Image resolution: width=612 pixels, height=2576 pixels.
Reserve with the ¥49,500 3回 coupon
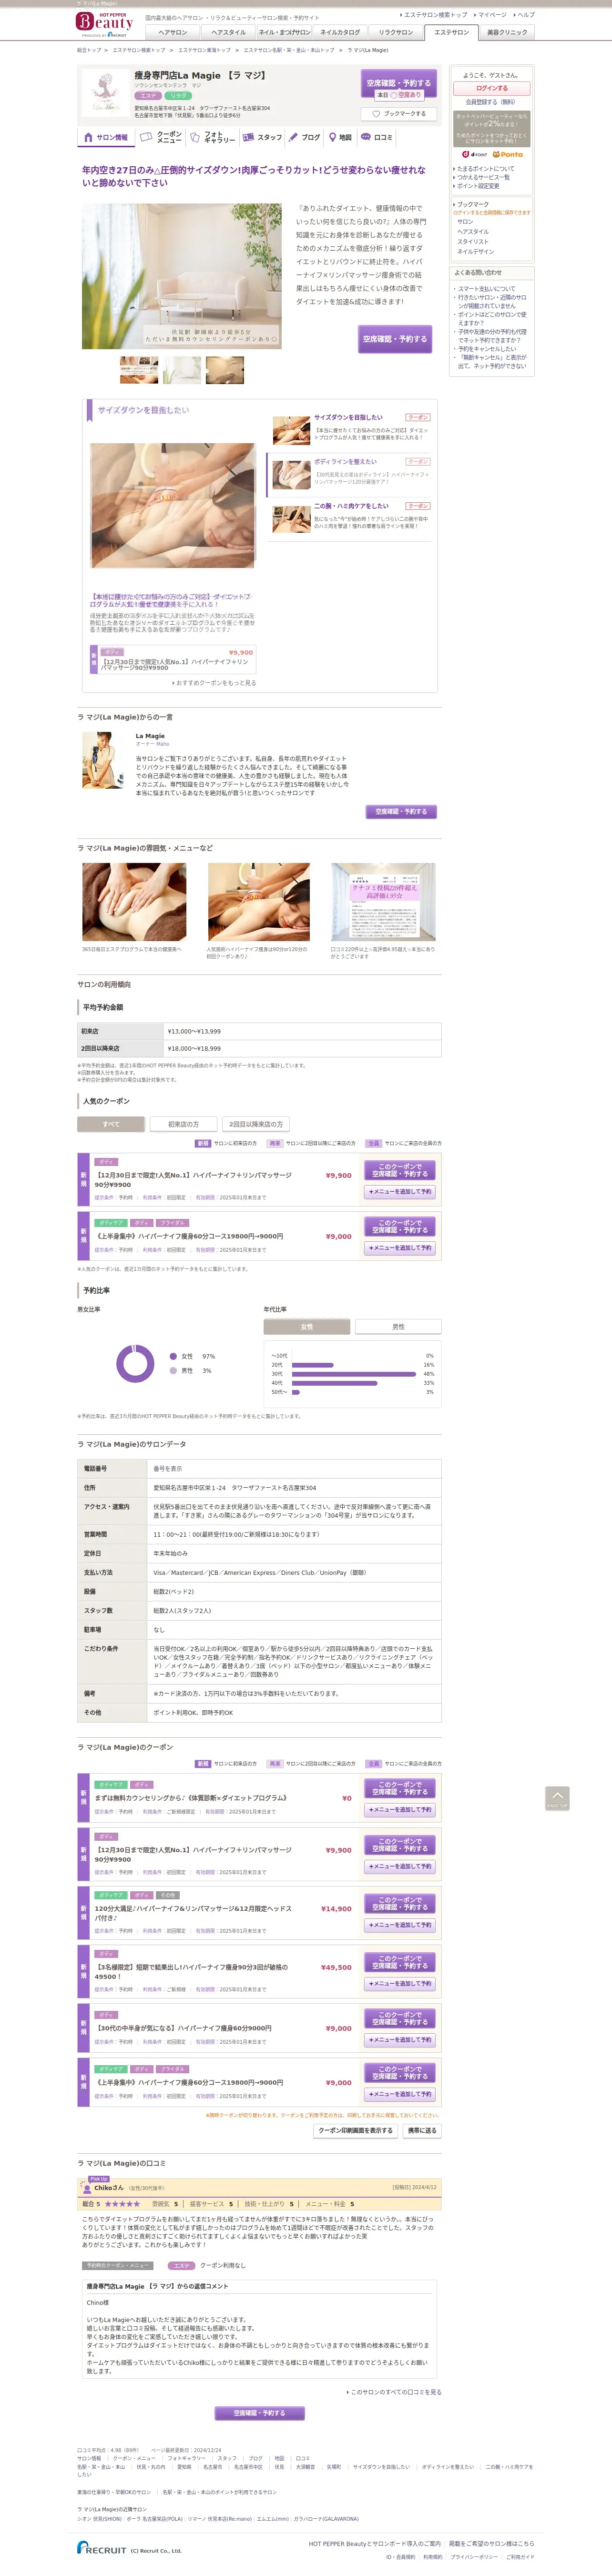tap(400, 1962)
